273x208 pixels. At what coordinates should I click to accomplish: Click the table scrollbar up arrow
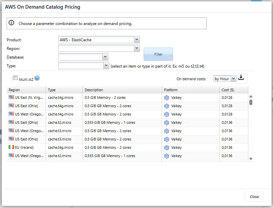click(251, 97)
